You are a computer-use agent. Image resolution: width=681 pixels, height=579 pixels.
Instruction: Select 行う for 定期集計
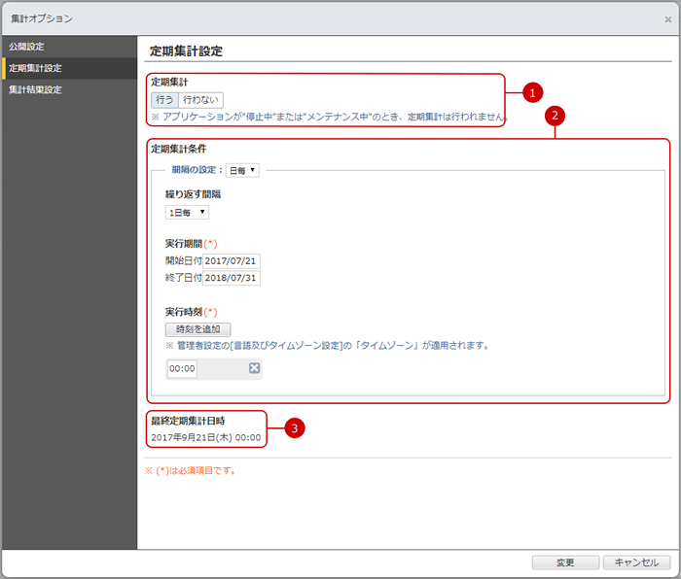pos(164,100)
